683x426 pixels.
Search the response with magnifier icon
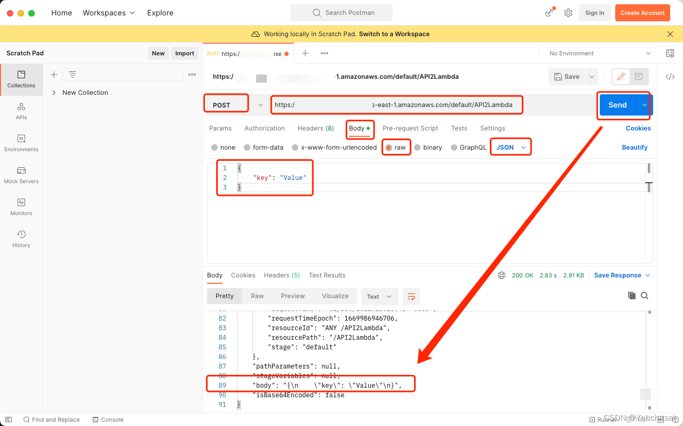point(645,296)
